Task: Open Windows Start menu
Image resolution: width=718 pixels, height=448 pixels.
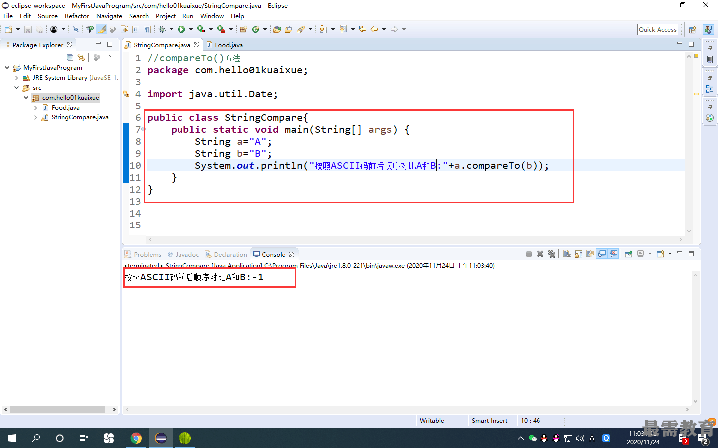Action: (12, 438)
